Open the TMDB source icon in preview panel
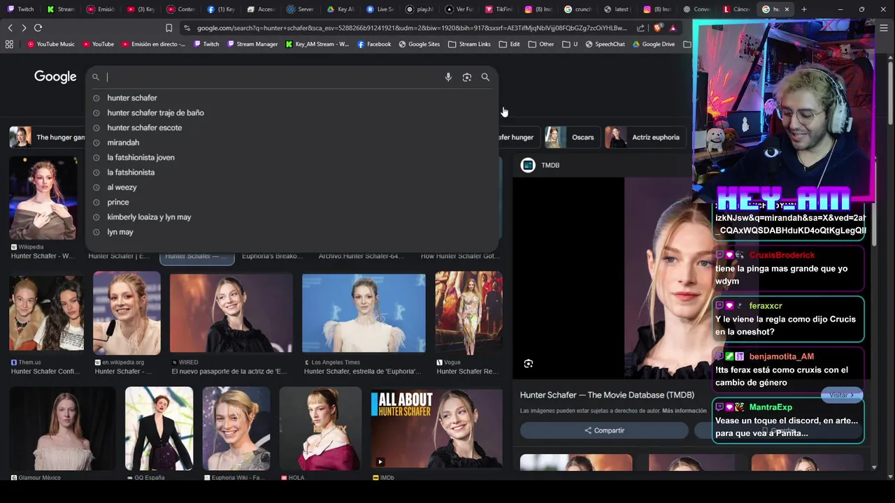Image resolution: width=895 pixels, height=503 pixels. pos(528,165)
